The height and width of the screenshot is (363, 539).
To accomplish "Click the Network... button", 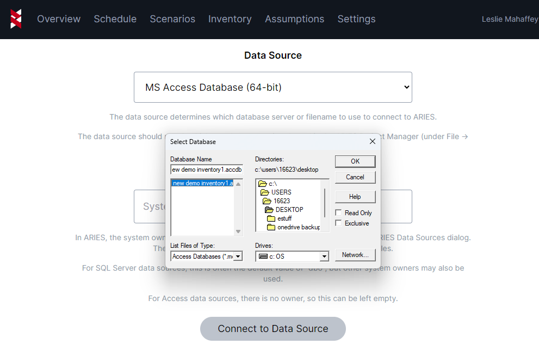I will pos(355,255).
